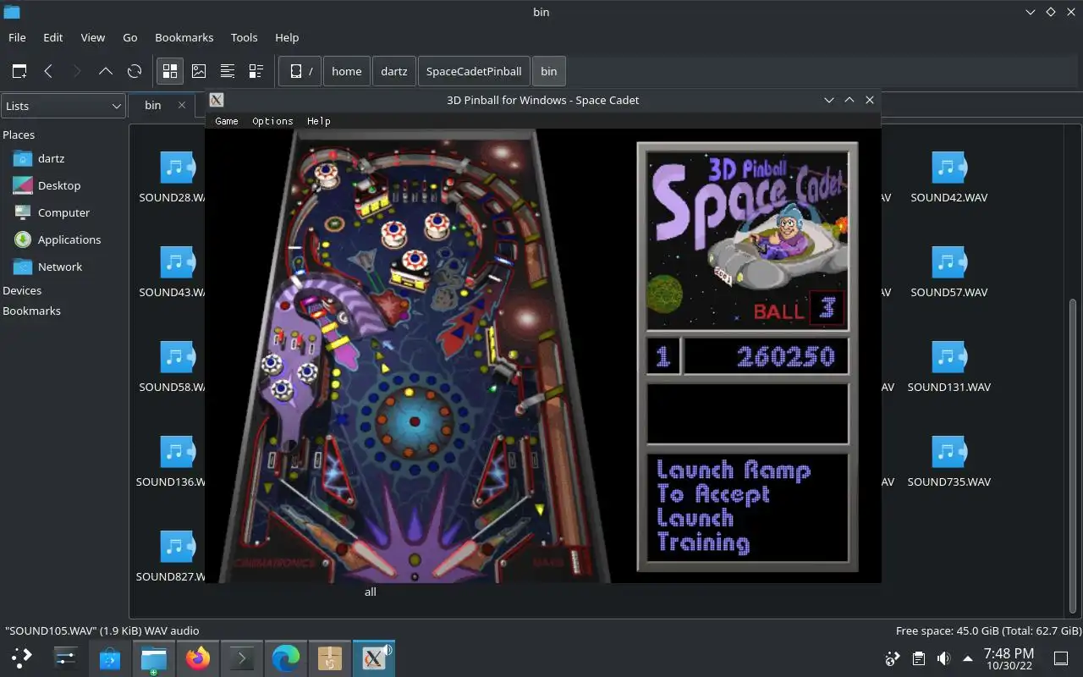
Task: Open a new tab in file manager
Action: coord(19,71)
